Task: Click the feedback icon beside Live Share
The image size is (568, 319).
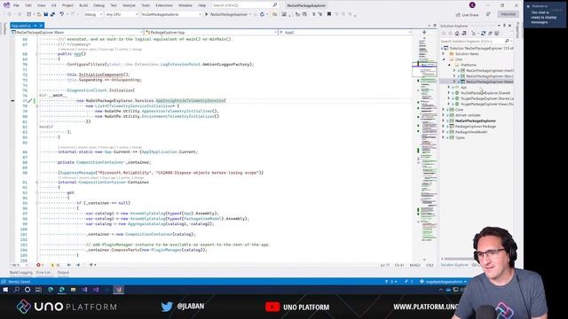Action: (x=488, y=14)
